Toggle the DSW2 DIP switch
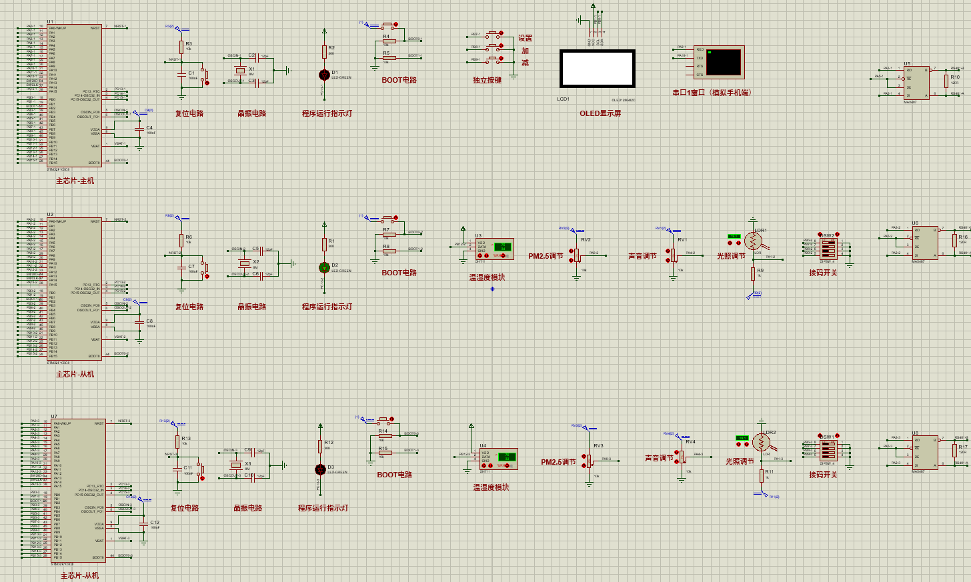Screen dimensions: 971x582 click(x=828, y=249)
